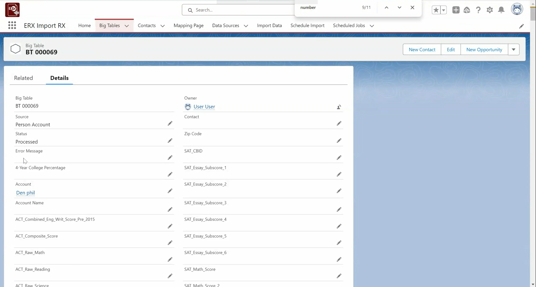Image resolution: width=536 pixels, height=287 pixels.
Task: Open the favorites list dropdown arrow
Action: pyautogui.click(x=444, y=10)
